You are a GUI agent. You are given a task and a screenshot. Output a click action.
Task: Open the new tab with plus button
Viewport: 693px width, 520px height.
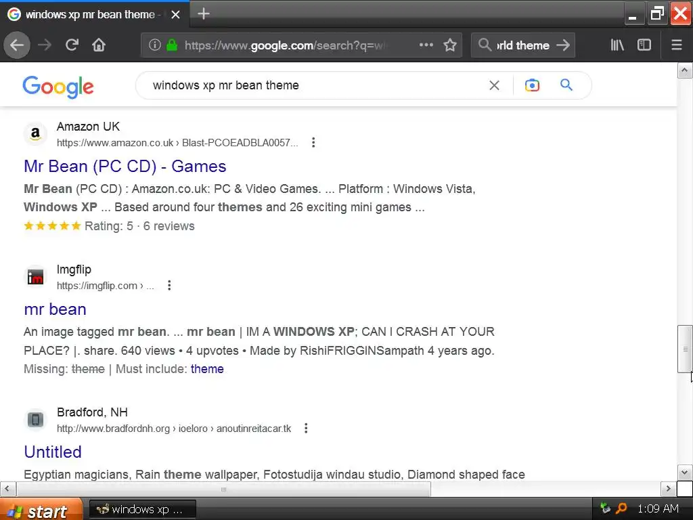pos(203,14)
